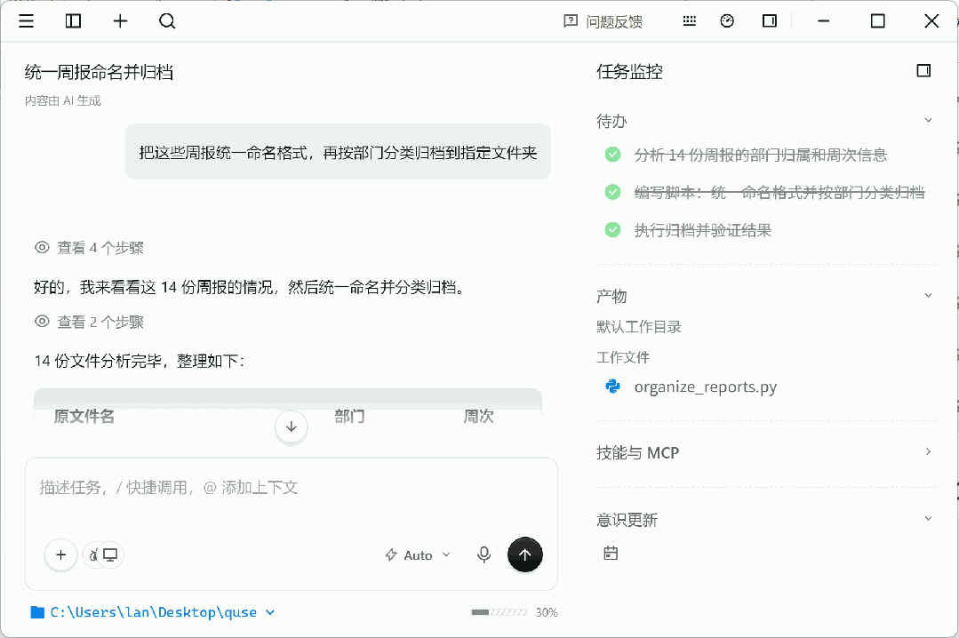Collapse the 意识更新 section
The height and width of the screenshot is (638, 959).
tap(928, 519)
